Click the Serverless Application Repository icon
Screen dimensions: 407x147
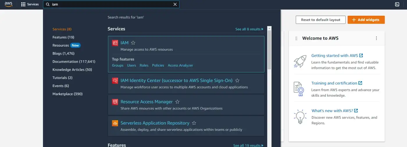115,123
